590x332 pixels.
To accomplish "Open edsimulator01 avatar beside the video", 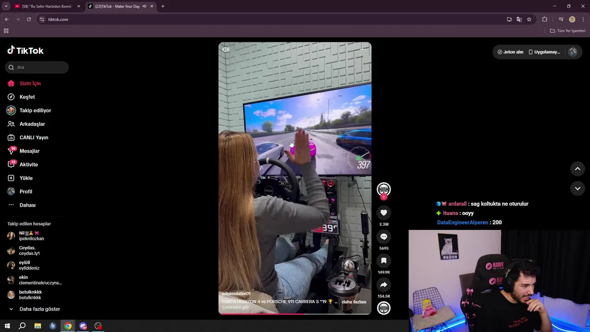I will (x=383, y=189).
